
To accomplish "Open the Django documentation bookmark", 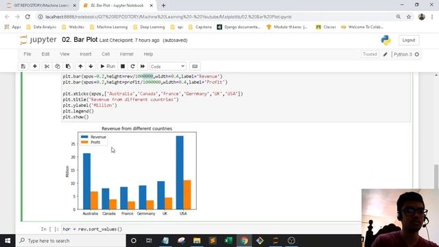I will (x=239, y=27).
